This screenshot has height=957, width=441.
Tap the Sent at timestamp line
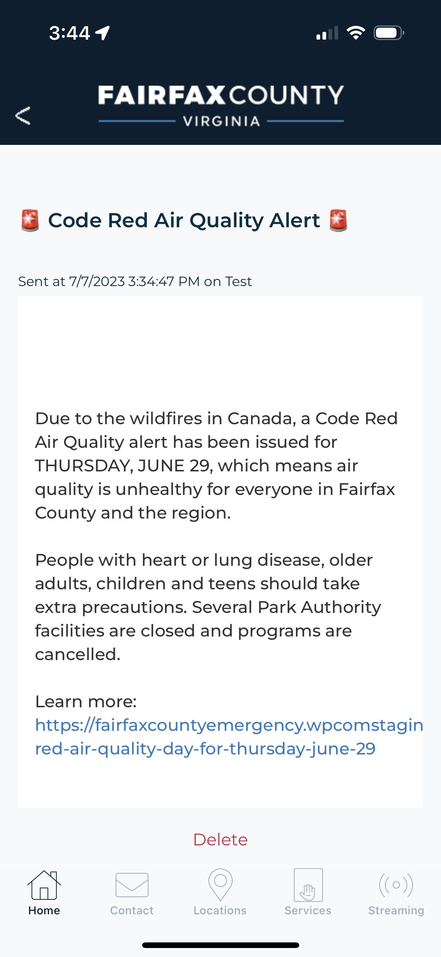coord(135,281)
